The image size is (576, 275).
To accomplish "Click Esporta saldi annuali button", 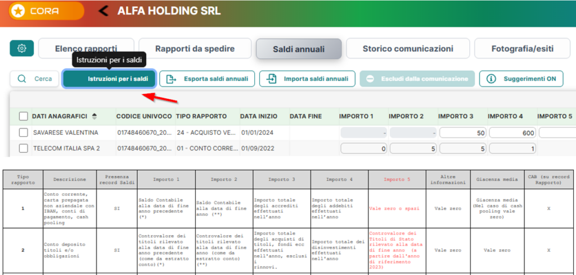I will coord(207,79).
